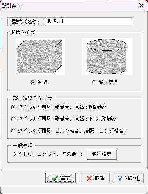The image size is (148, 194).
Task: Select the rectangular box shape image
Action: [40, 57]
